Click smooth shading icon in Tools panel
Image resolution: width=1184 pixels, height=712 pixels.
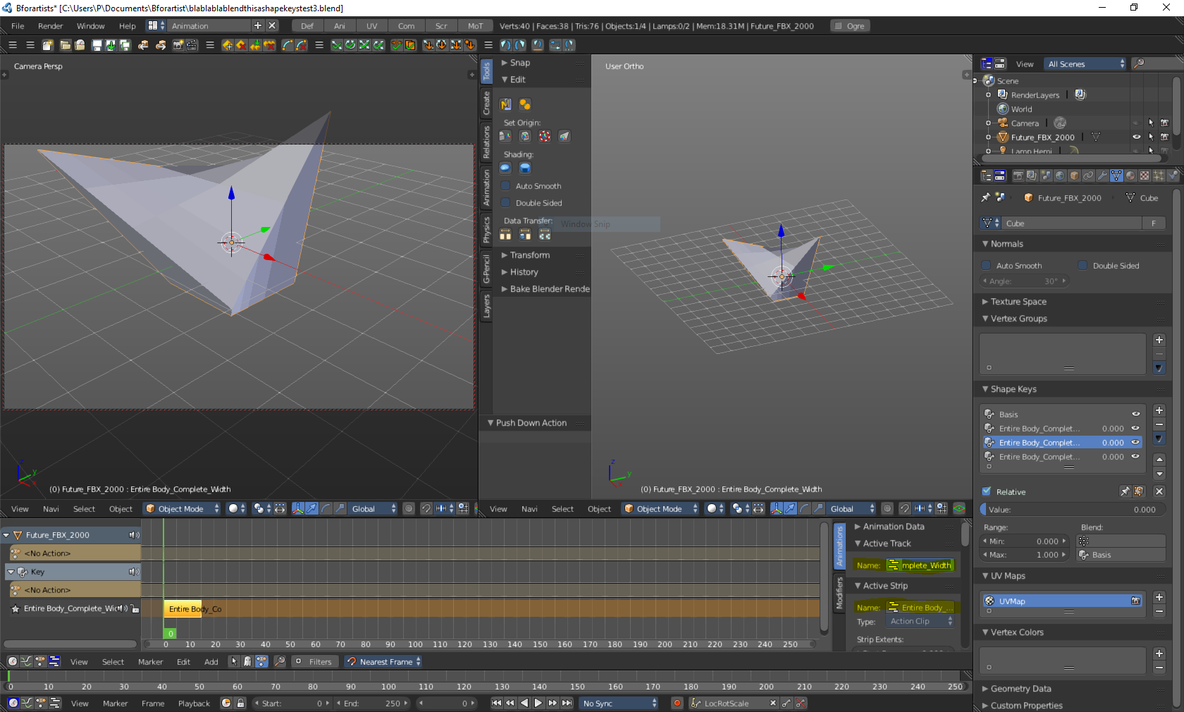[505, 168]
